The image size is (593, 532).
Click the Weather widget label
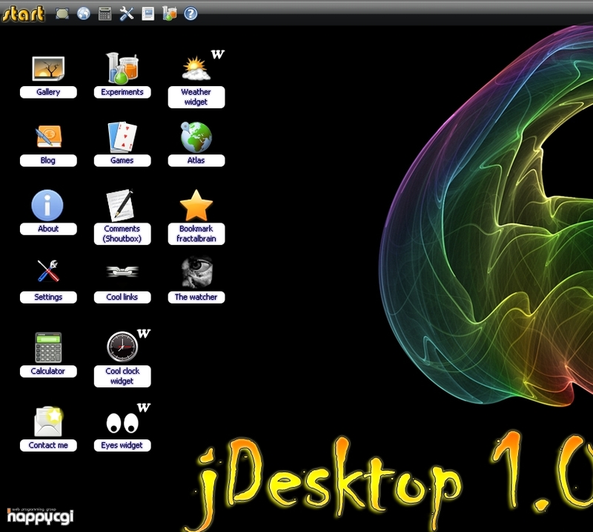click(196, 97)
